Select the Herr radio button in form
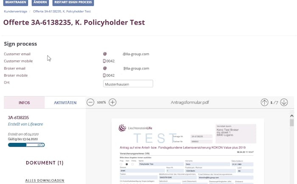This screenshot has height=184, width=297. pyautogui.click(x=127, y=164)
